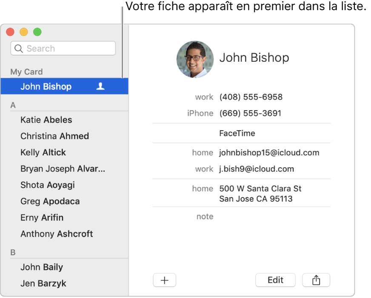Click the B section header
This screenshot has width=371, height=298.
(x=13, y=252)
